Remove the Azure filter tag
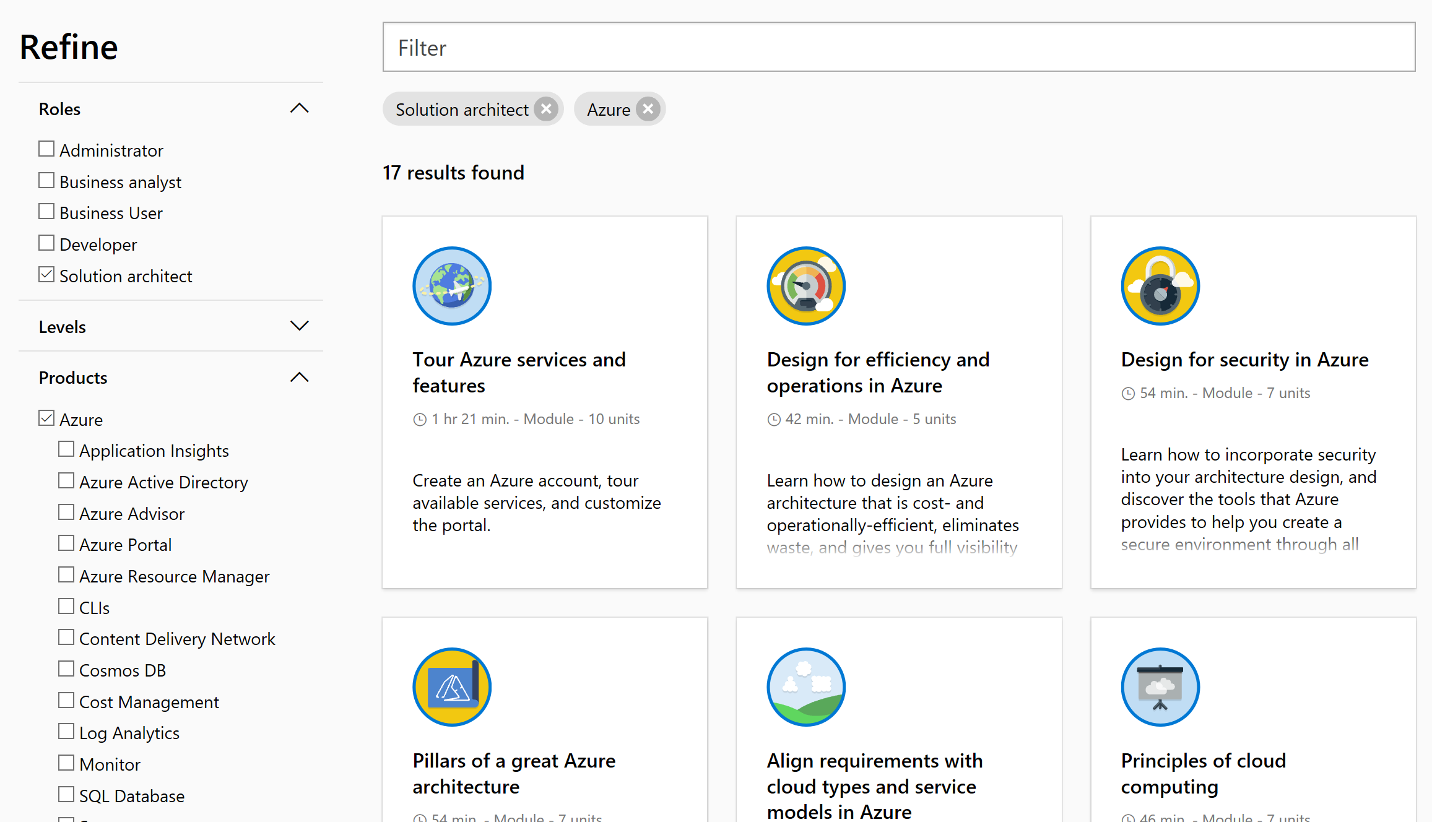Screen dimensions: 1432x822 click(x=648, y=108)
